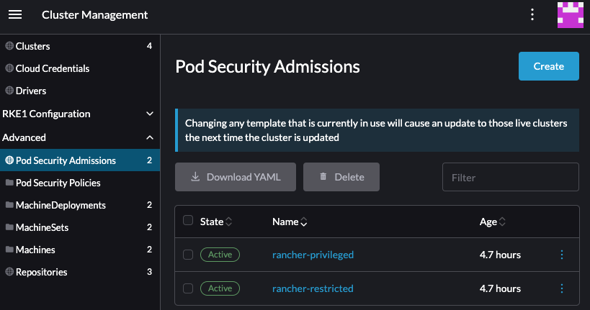The height and width of the screenshot is (310, 590).
Task: Click the globe icon beside Clusters
Action: coord(9,46)
